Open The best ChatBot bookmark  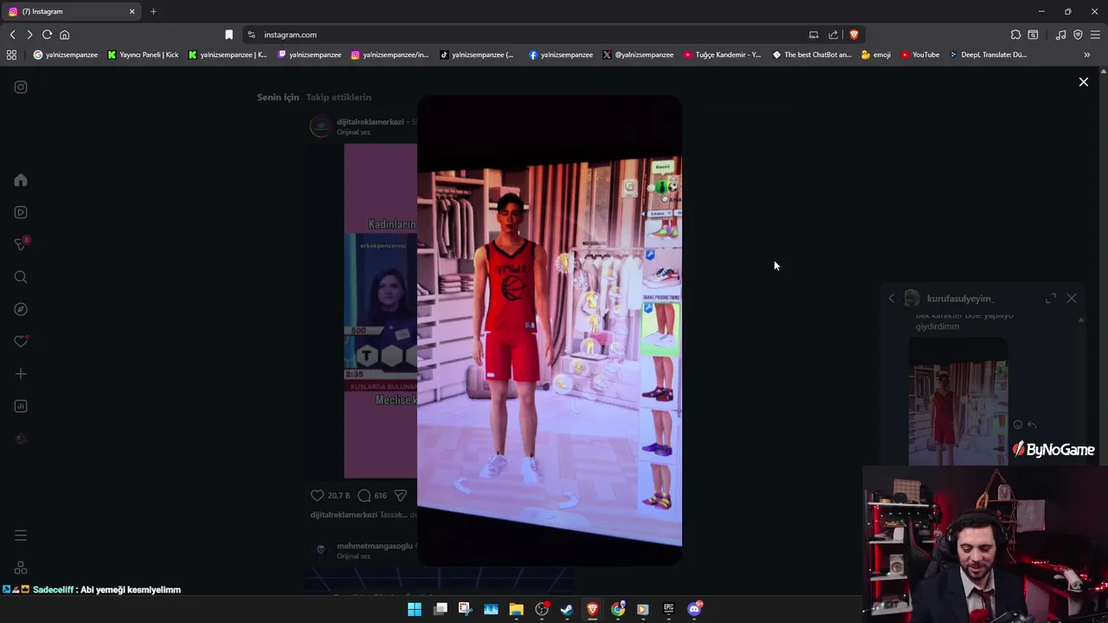click(812, 55)
